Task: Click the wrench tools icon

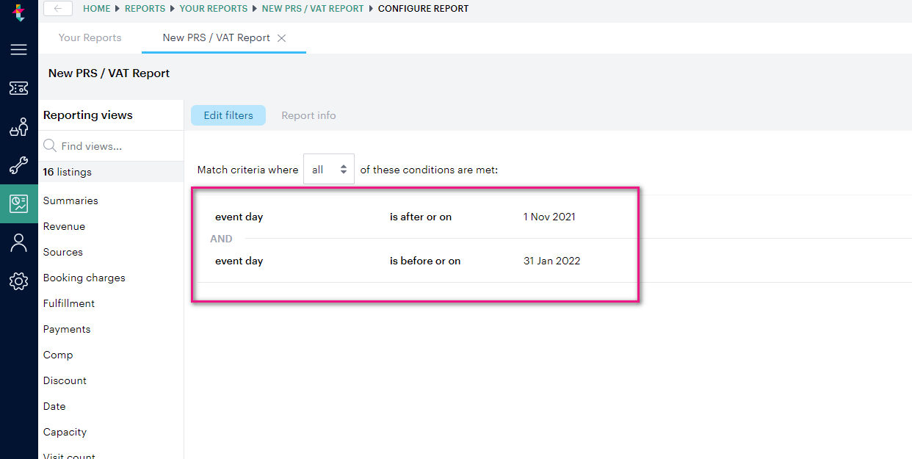Action: coord(18,165)
